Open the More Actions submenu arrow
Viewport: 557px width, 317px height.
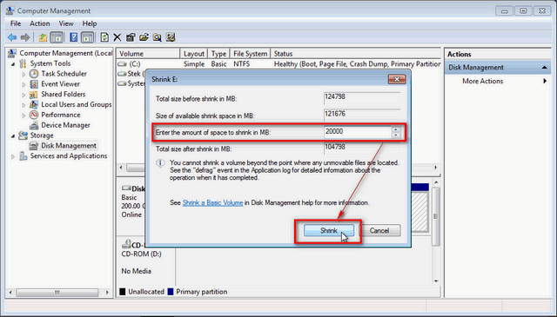tap(545, 81)
